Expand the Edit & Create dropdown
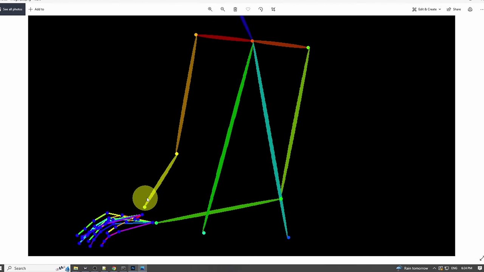This screenshot has width=484, height=272. 427,9
